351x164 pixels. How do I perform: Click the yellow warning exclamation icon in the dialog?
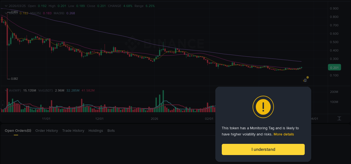pos(263,107)
